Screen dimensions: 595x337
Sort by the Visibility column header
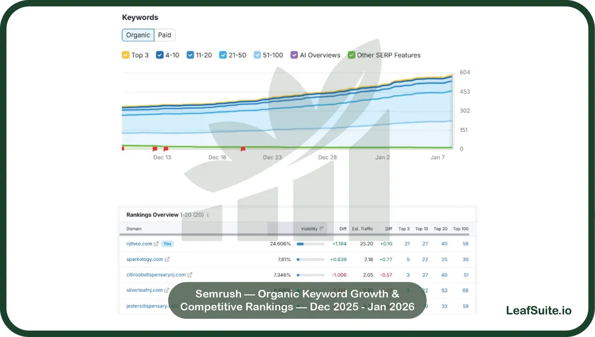point(309,229)
